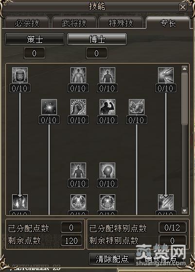
Task: Open the 必杀技 tab
Action: click(x=27, y=23)
